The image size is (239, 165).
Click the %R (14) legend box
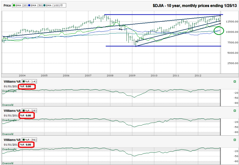tap(29, 82)
